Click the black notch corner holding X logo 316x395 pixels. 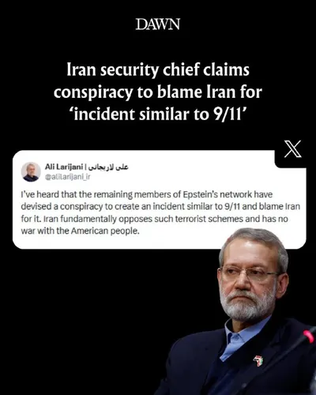[x=291, y=152]
